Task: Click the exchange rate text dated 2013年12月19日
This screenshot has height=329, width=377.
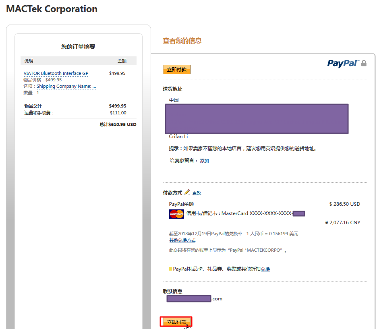Action: (x=234, y=234)
